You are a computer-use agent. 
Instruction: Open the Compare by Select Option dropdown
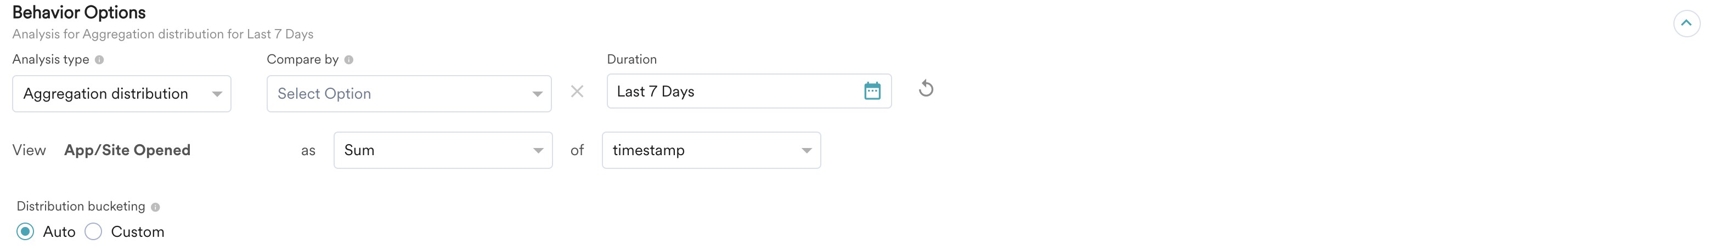point(409,94)
